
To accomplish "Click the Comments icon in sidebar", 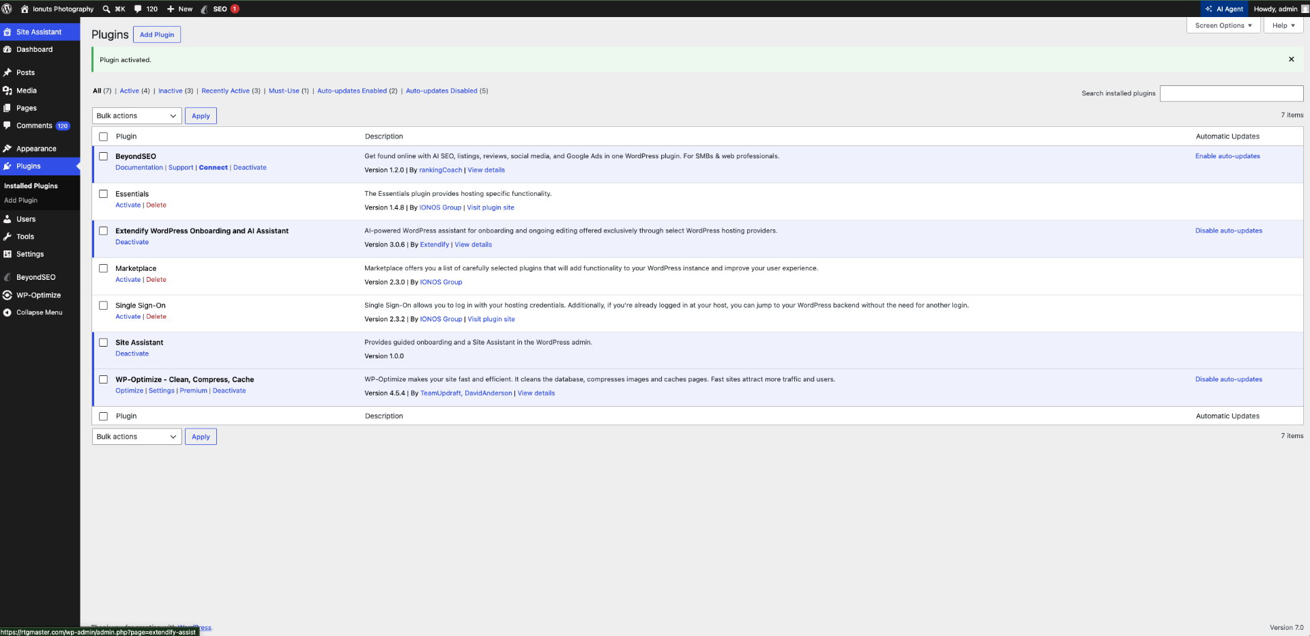I will coord(8,126).
